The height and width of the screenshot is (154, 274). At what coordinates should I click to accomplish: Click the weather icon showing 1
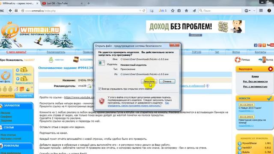163,11
